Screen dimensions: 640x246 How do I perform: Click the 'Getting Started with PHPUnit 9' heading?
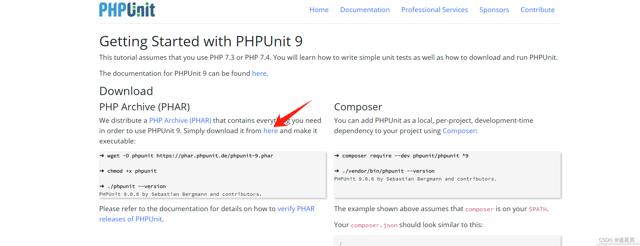pos(201,41)
